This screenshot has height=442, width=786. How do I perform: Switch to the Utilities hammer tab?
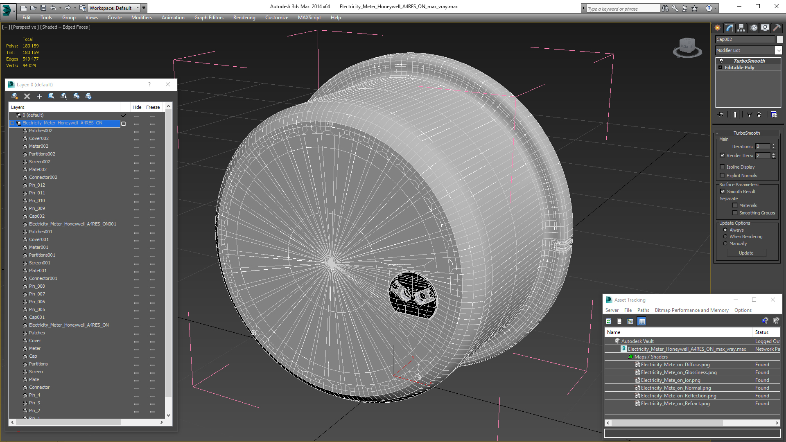777,28
